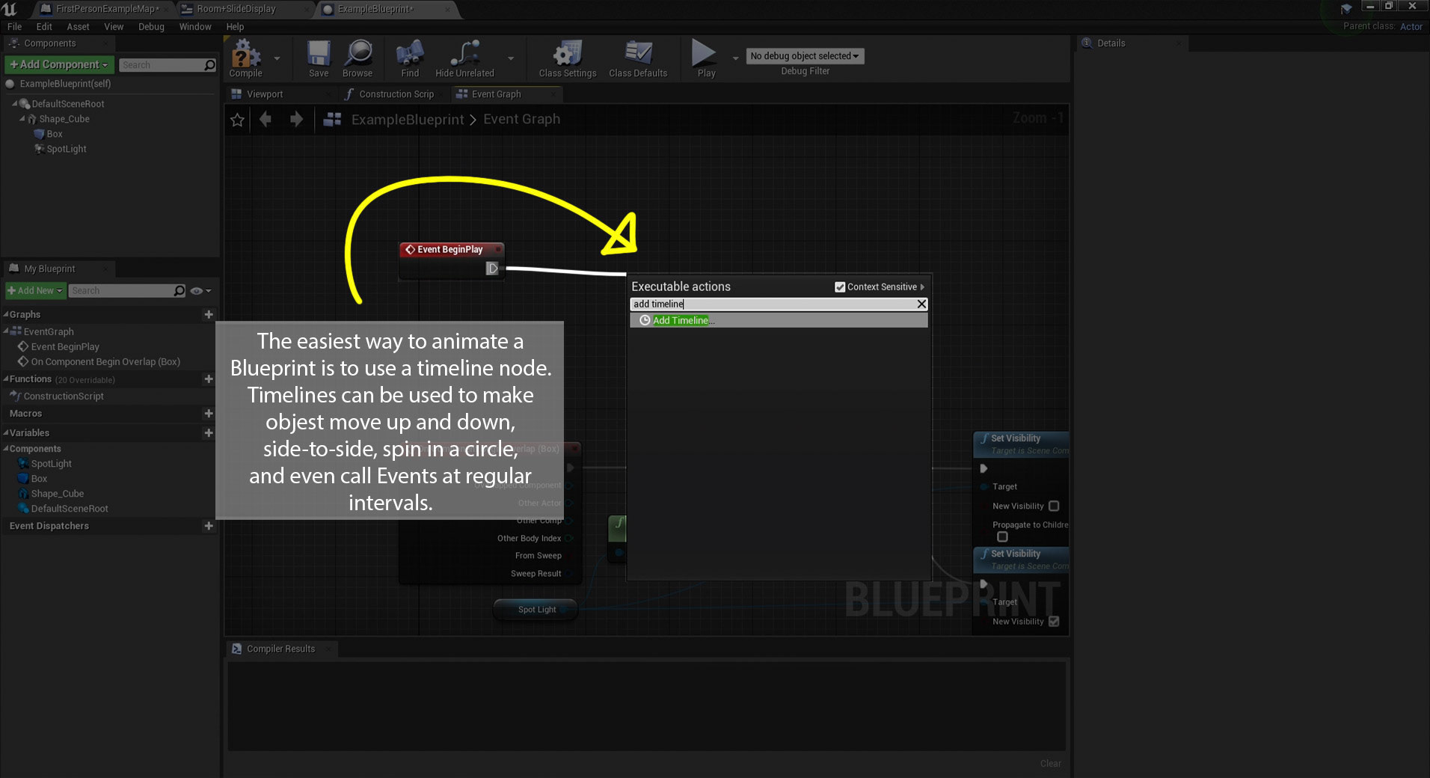Select ExampleBlueprint(self) entry
Image resolution: width=1430 pixels, height=778 pixels.
point(65,84)
